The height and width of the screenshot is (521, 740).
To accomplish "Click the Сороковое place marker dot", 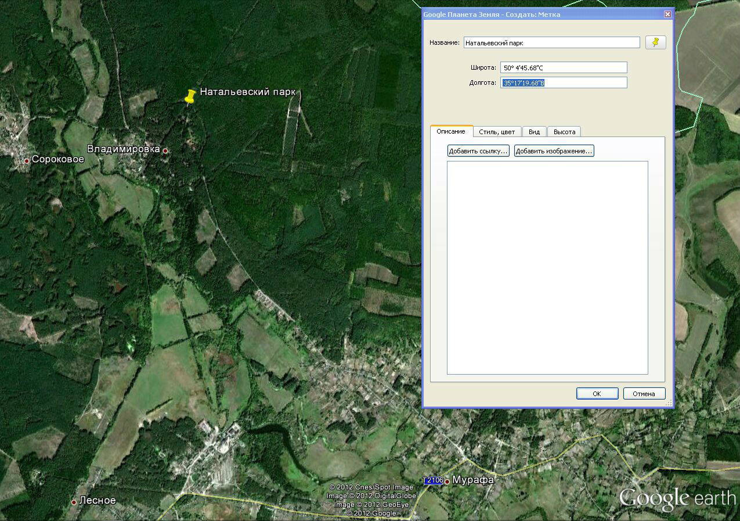I will pos(27,160).
